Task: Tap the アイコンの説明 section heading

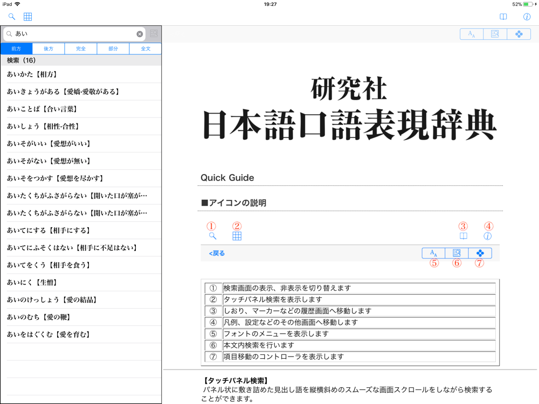Action: tap(234, 203)
